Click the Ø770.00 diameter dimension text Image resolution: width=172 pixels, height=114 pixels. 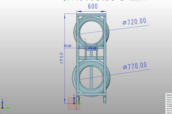click(x=135, y=66)
